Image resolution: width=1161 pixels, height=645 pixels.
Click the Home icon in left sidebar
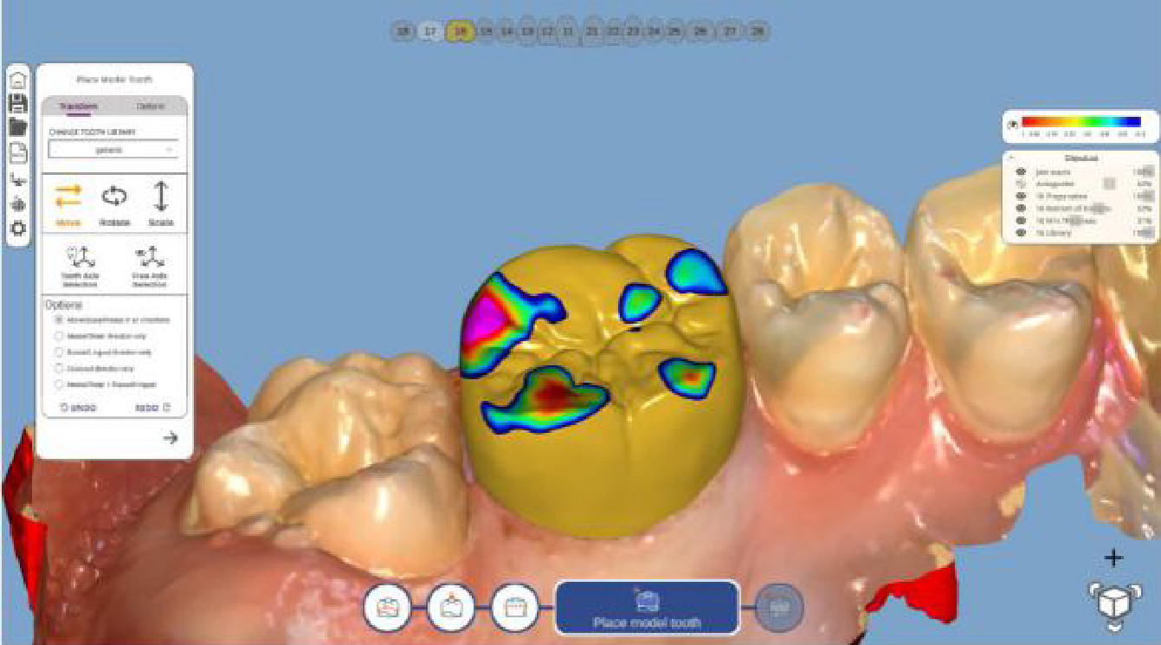(x=17, y=80)
